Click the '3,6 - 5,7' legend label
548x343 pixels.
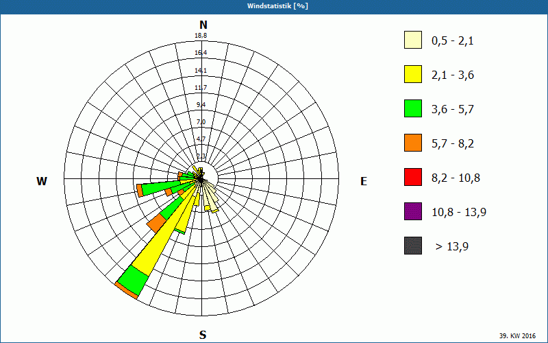click(x=453, y=110)
